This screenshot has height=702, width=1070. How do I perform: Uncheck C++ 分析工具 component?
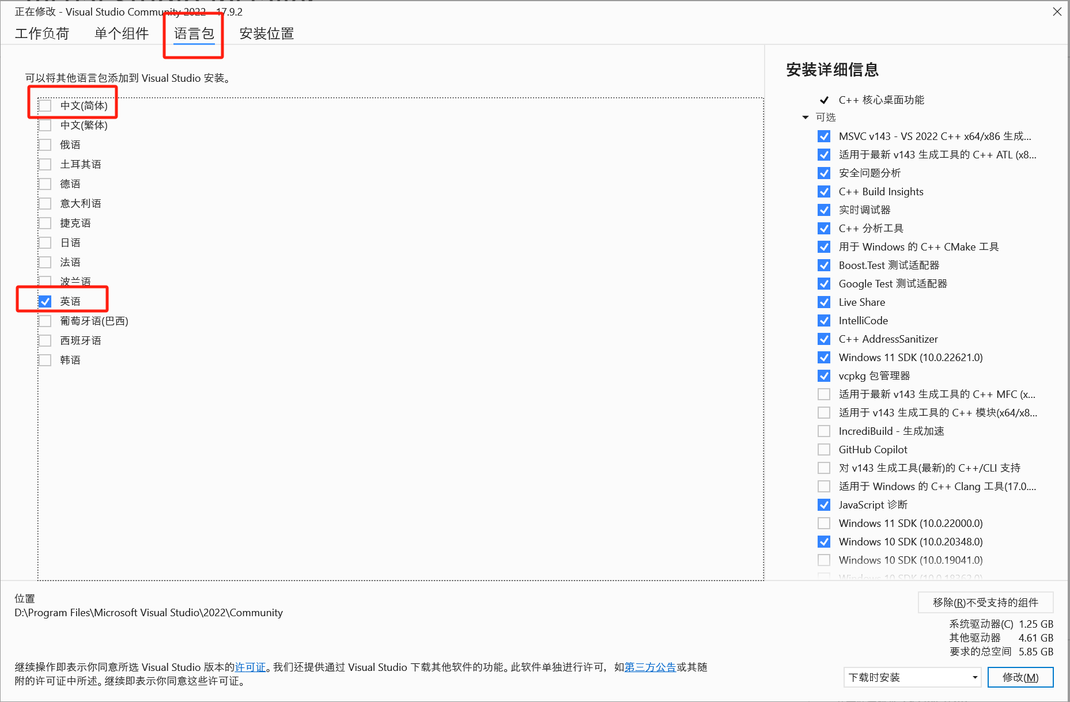(824, 229)
